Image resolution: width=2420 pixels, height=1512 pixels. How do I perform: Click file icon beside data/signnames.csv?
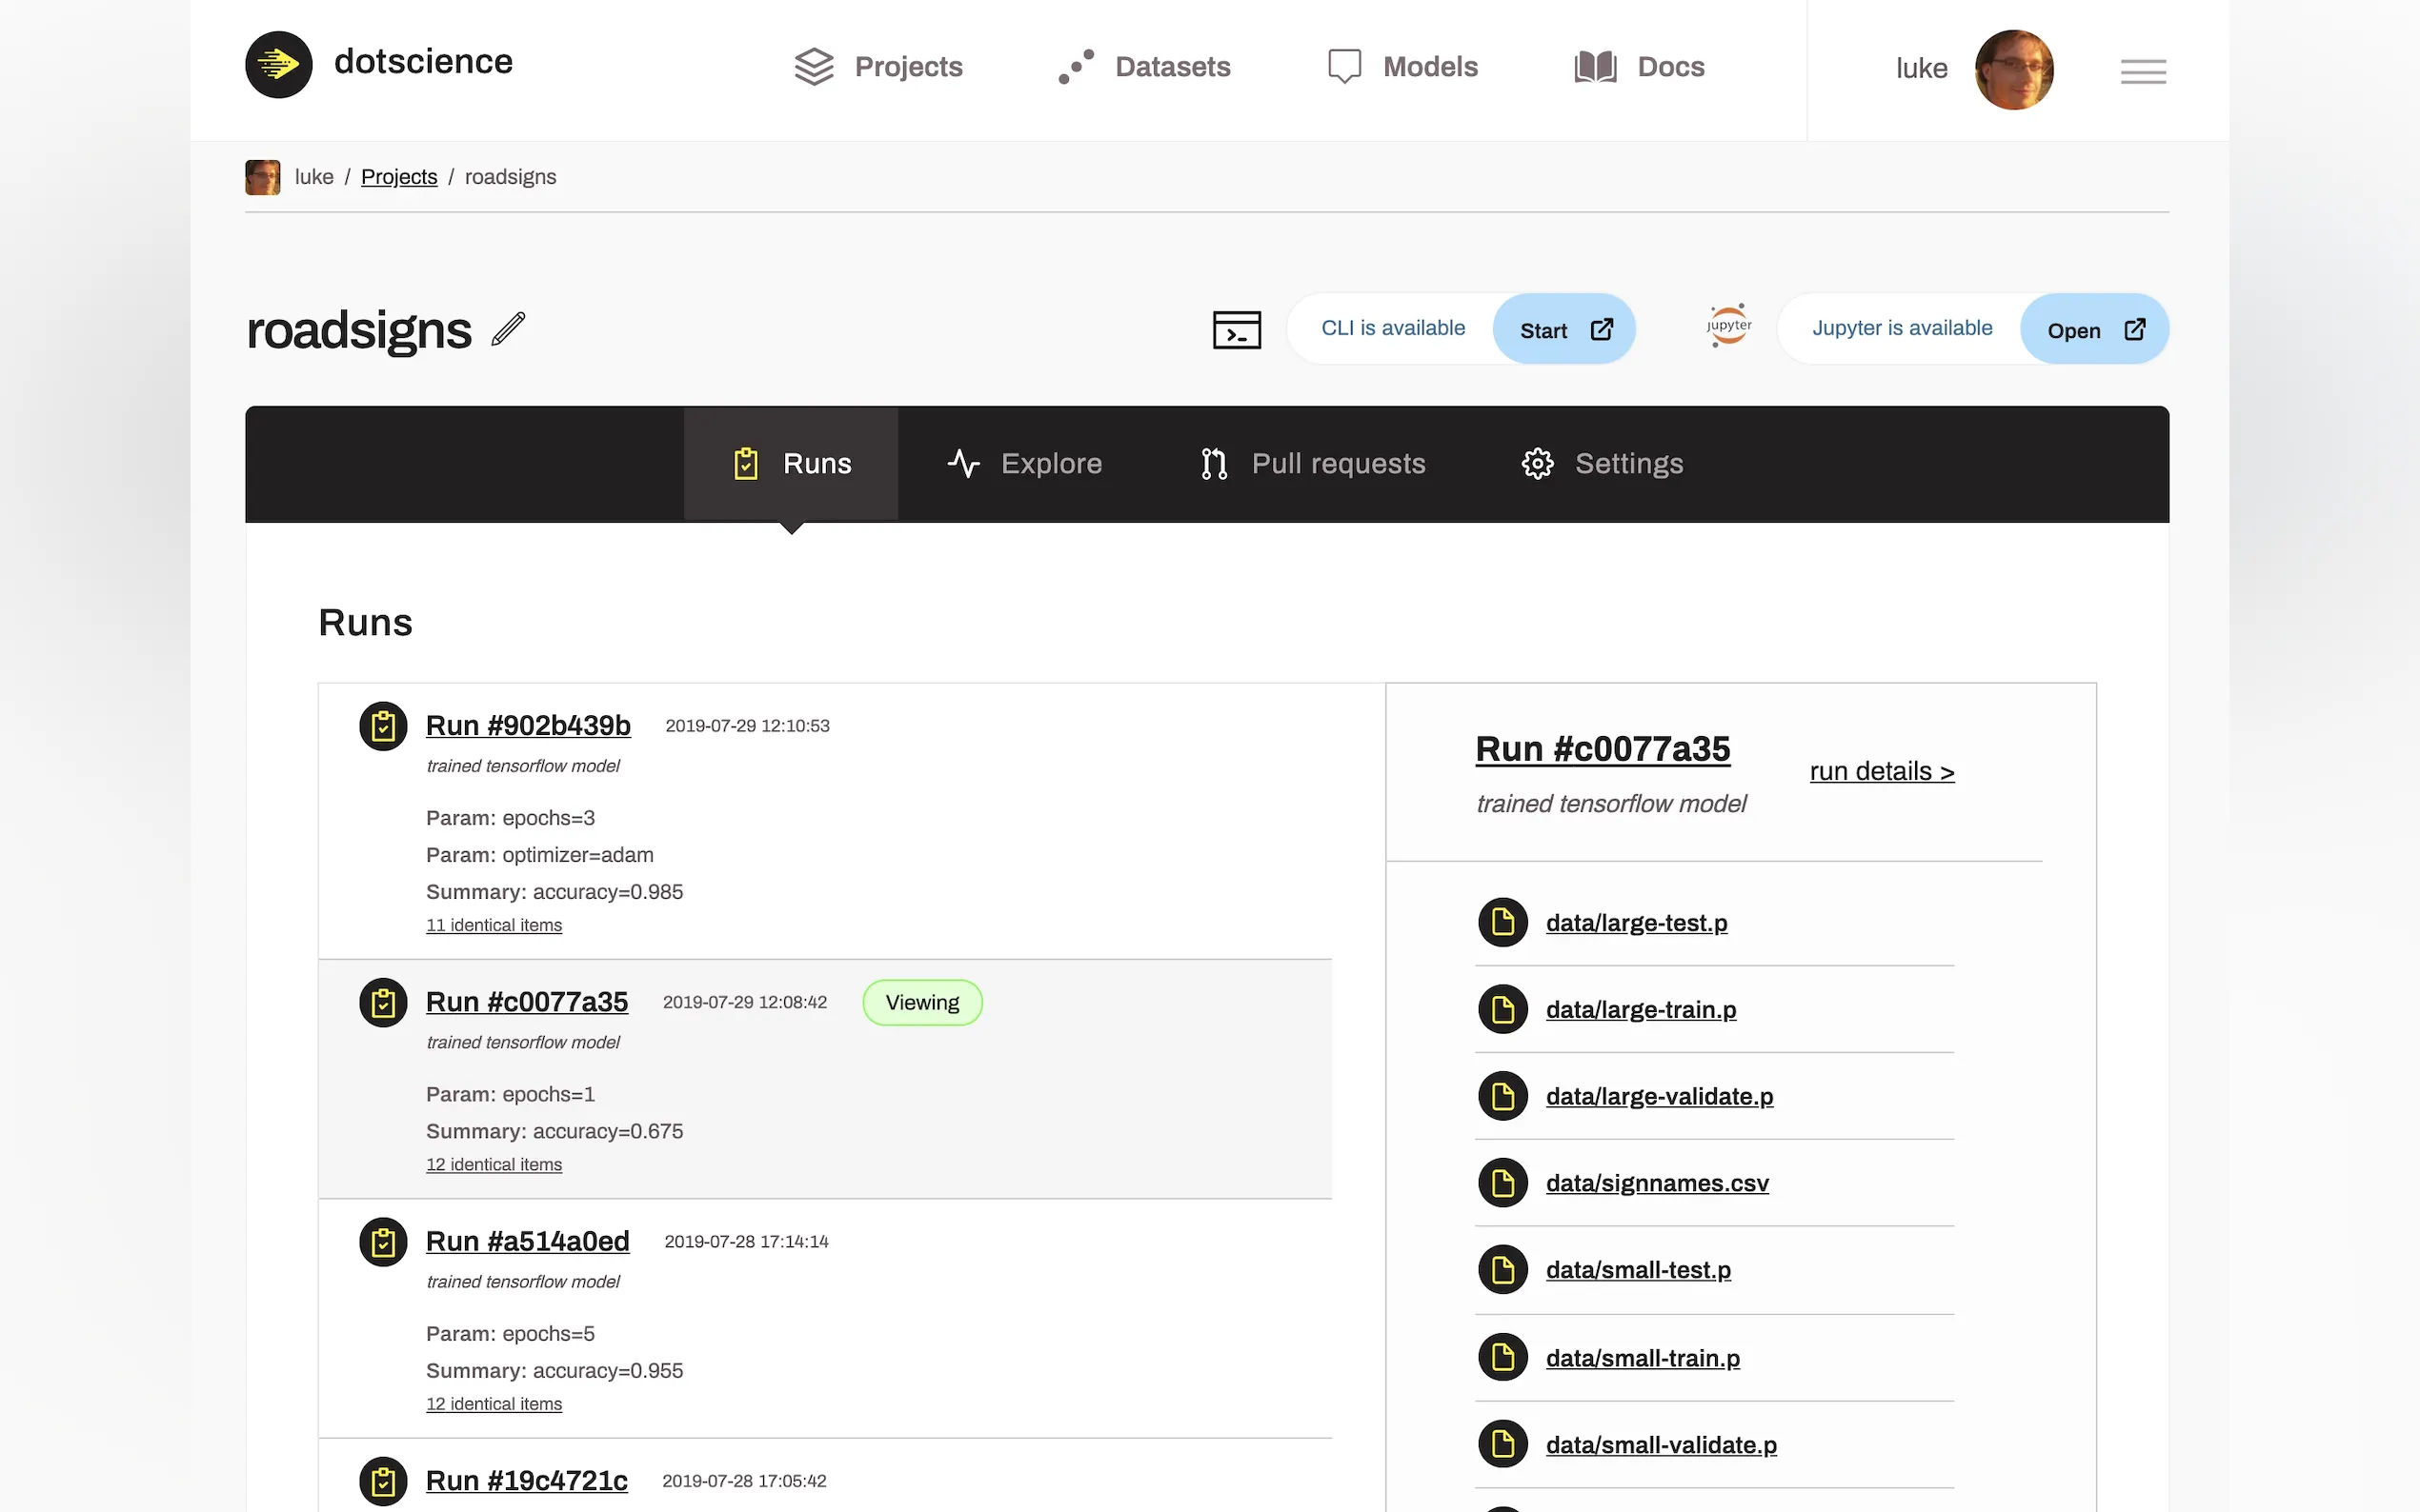click(1502, 1183)
